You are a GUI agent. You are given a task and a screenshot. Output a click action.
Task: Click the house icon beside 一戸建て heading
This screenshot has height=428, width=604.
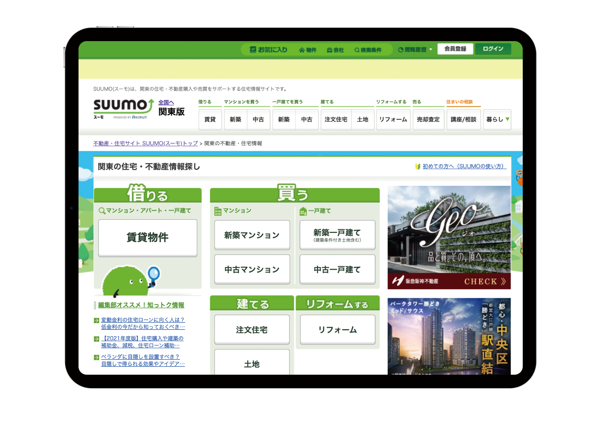(303, 211)
